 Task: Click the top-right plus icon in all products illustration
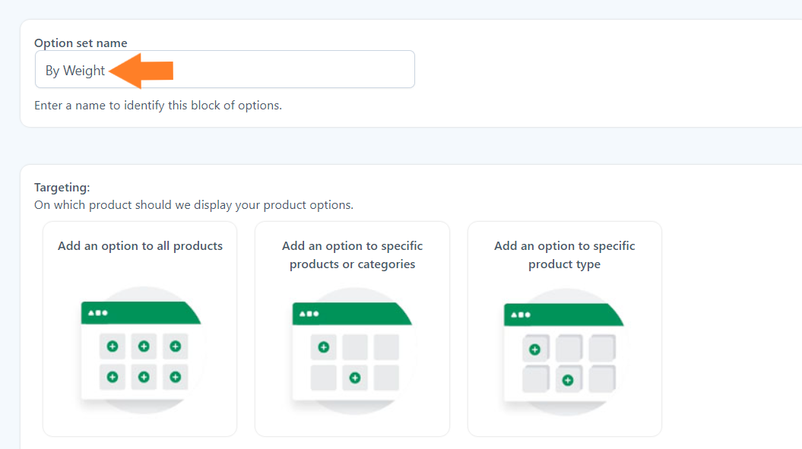pyautogui.click(x=176, y=346)
